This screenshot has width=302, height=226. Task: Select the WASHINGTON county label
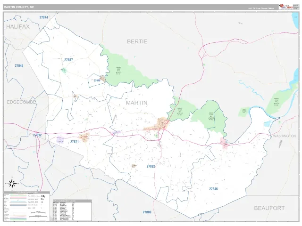tap(285, 136)
